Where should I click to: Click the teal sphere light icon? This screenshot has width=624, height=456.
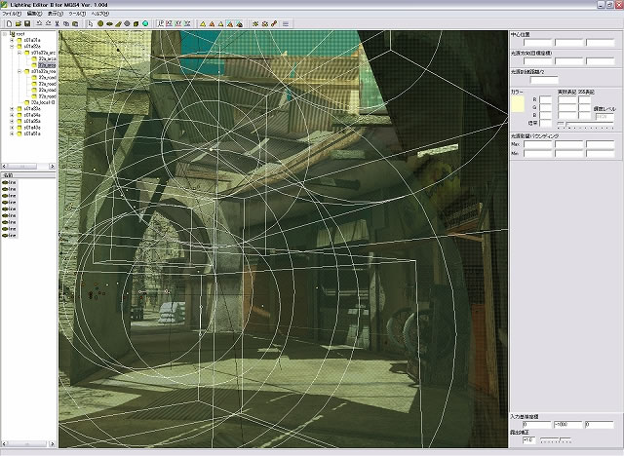point(145,22)
